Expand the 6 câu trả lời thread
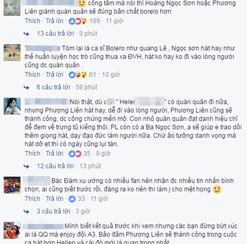247x244 pixels. coord(53,87)
